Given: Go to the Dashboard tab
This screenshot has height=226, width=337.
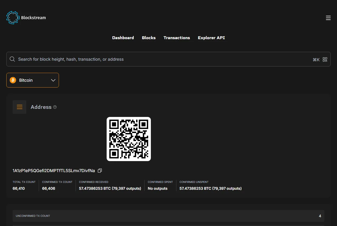Looking at the screenshot, I should (x=123, y=38).
